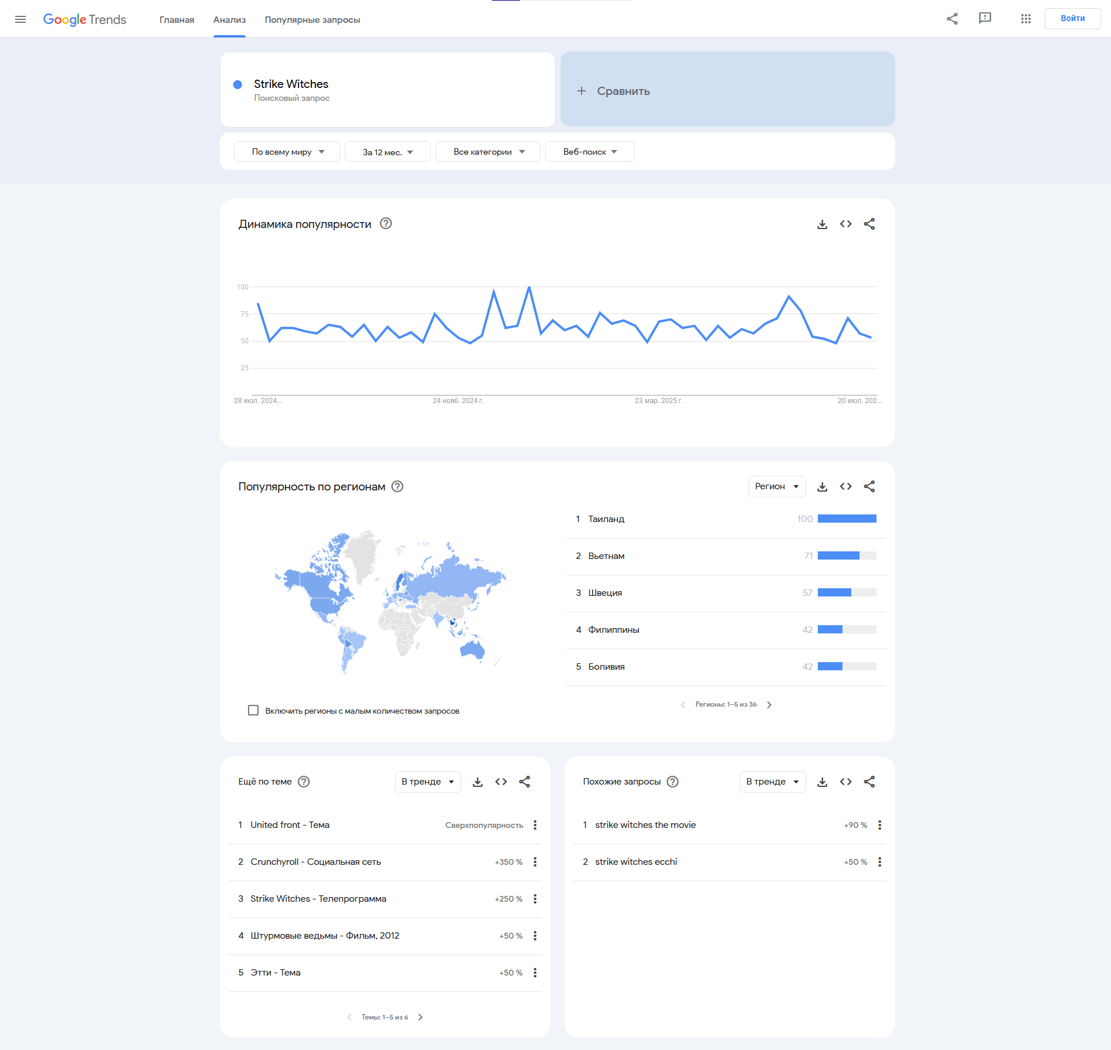Viewport: 1111px width, 1050px height.
Task: Enable regions with low search volume checkbox
Action: [x=253, y=710]
